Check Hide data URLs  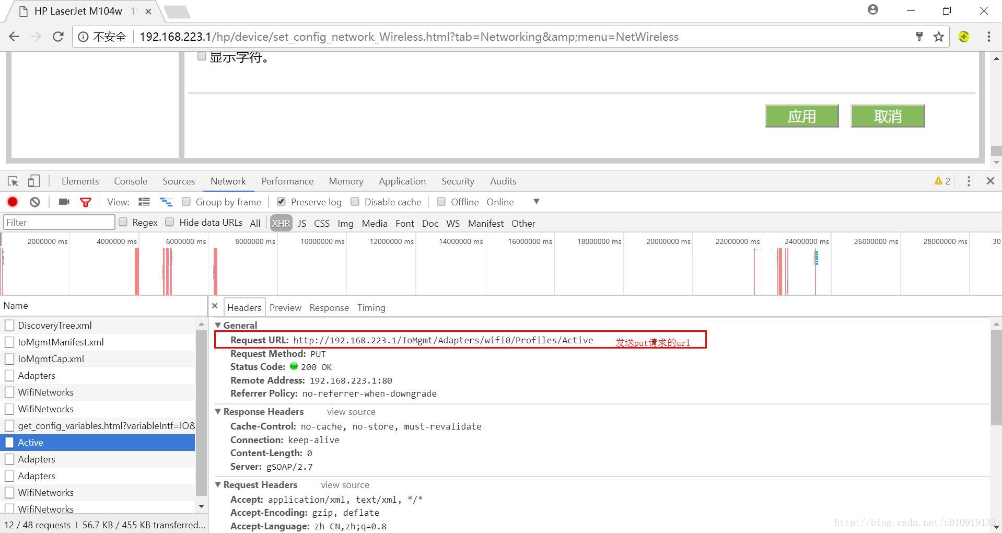[169, 222]
